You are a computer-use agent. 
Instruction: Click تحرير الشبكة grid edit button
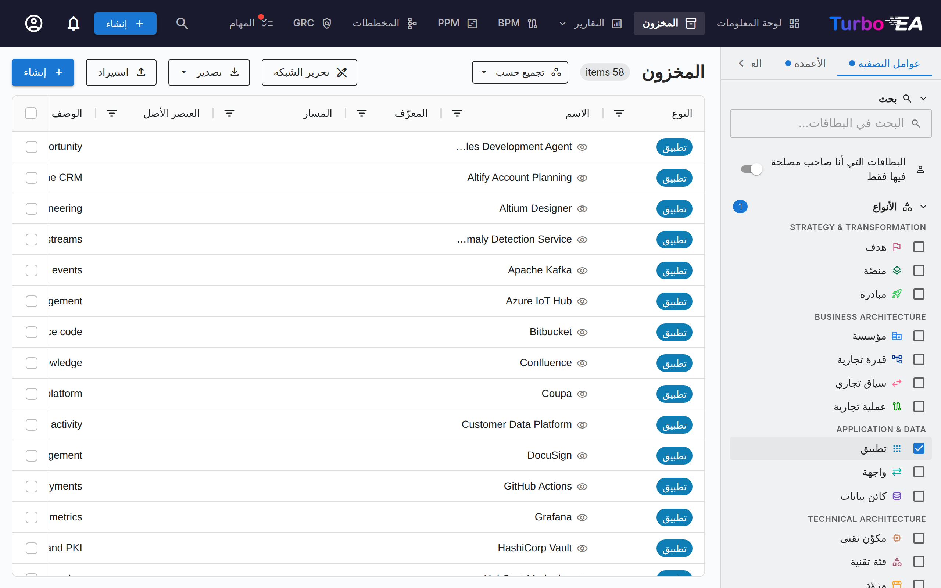310,72
